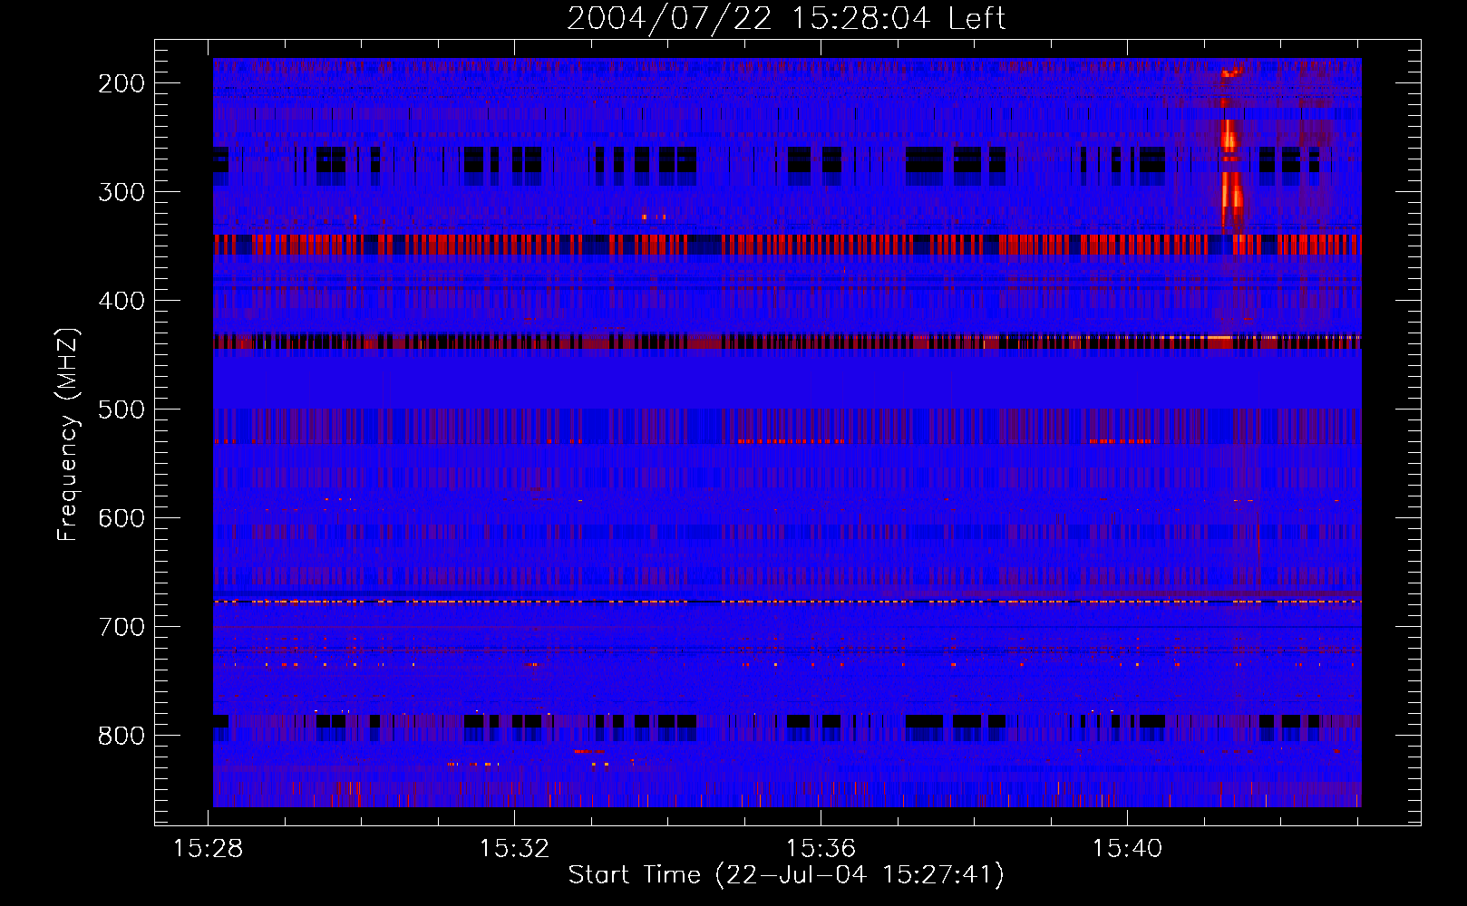Select the 300 frequency axis label

pyautogui.click(x=121, y=192)
